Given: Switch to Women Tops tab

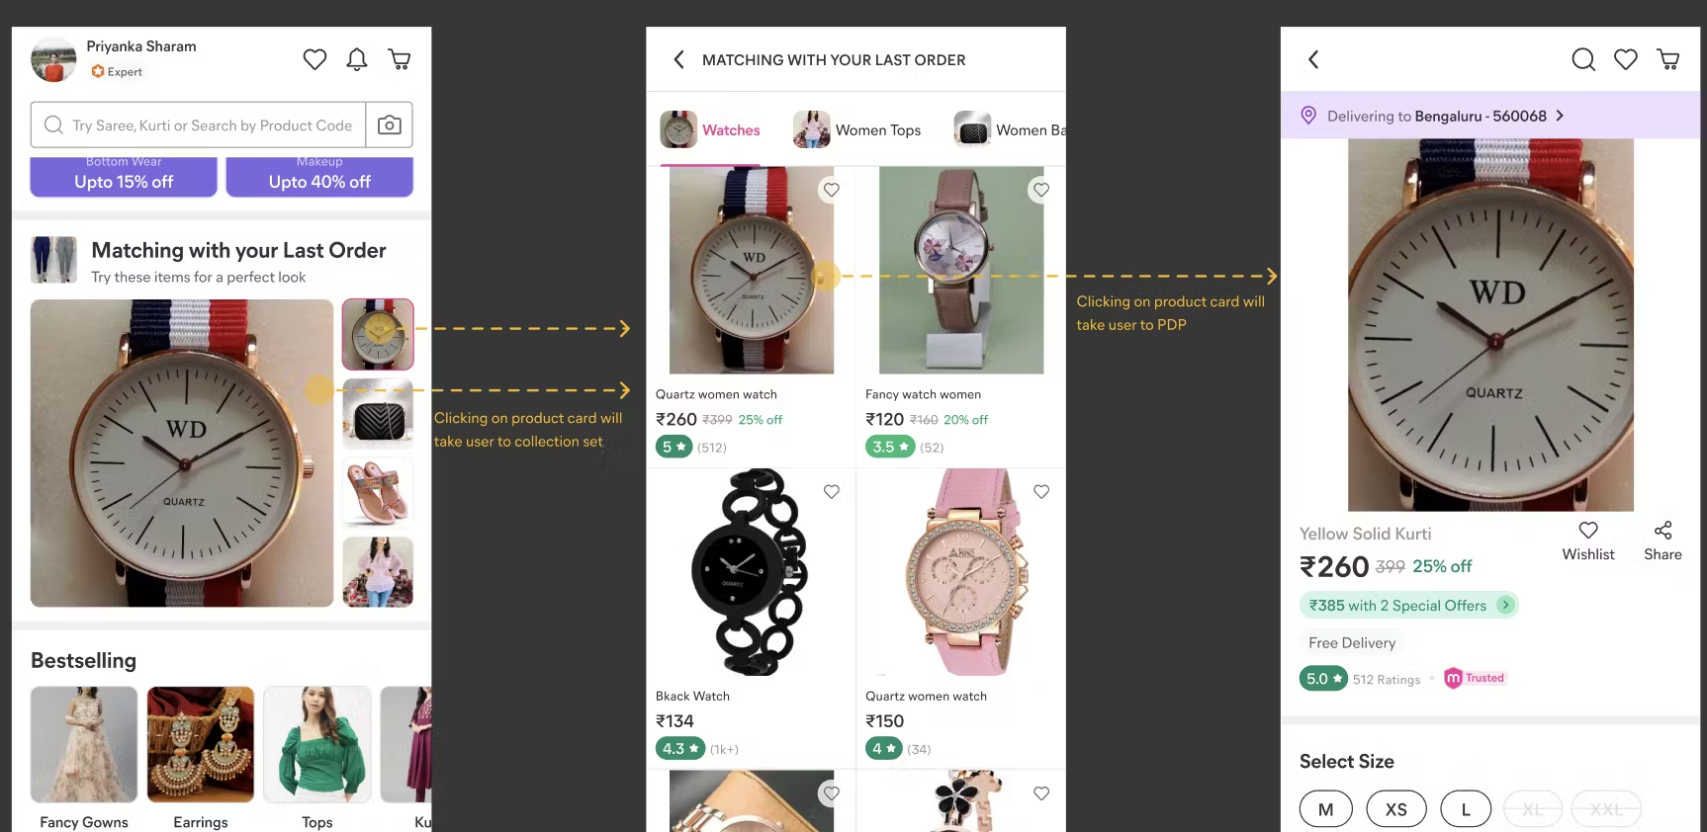Looking at the screenshot, I should coord(856,129).
